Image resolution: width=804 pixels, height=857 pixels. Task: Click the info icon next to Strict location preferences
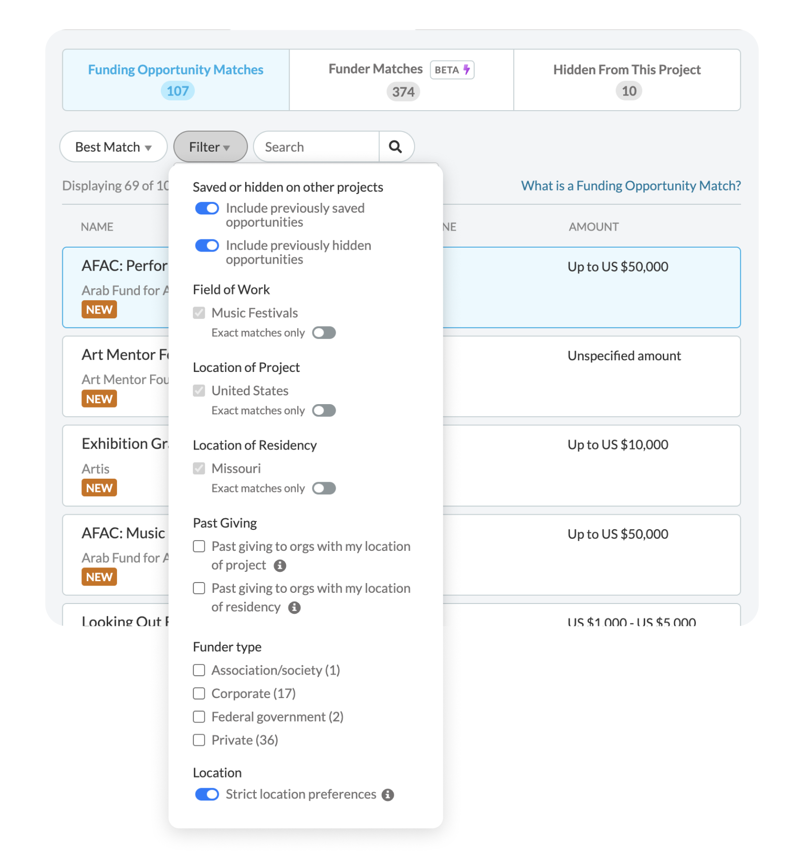click(387, 794)
